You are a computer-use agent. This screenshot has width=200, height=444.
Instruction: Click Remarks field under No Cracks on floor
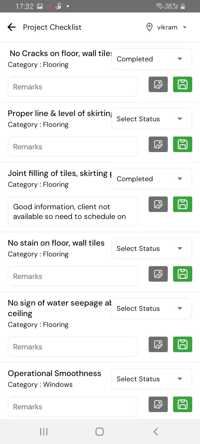pyautogui.click(x=73, y=87)
